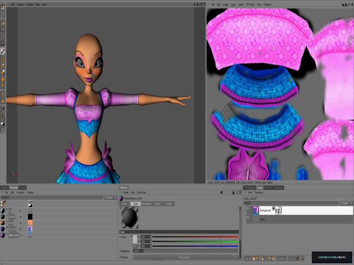Image resolution: width=354 pixels, height=265 pixels.
Task: Open Materials panel blend mode dropdown
Action: 110,198
